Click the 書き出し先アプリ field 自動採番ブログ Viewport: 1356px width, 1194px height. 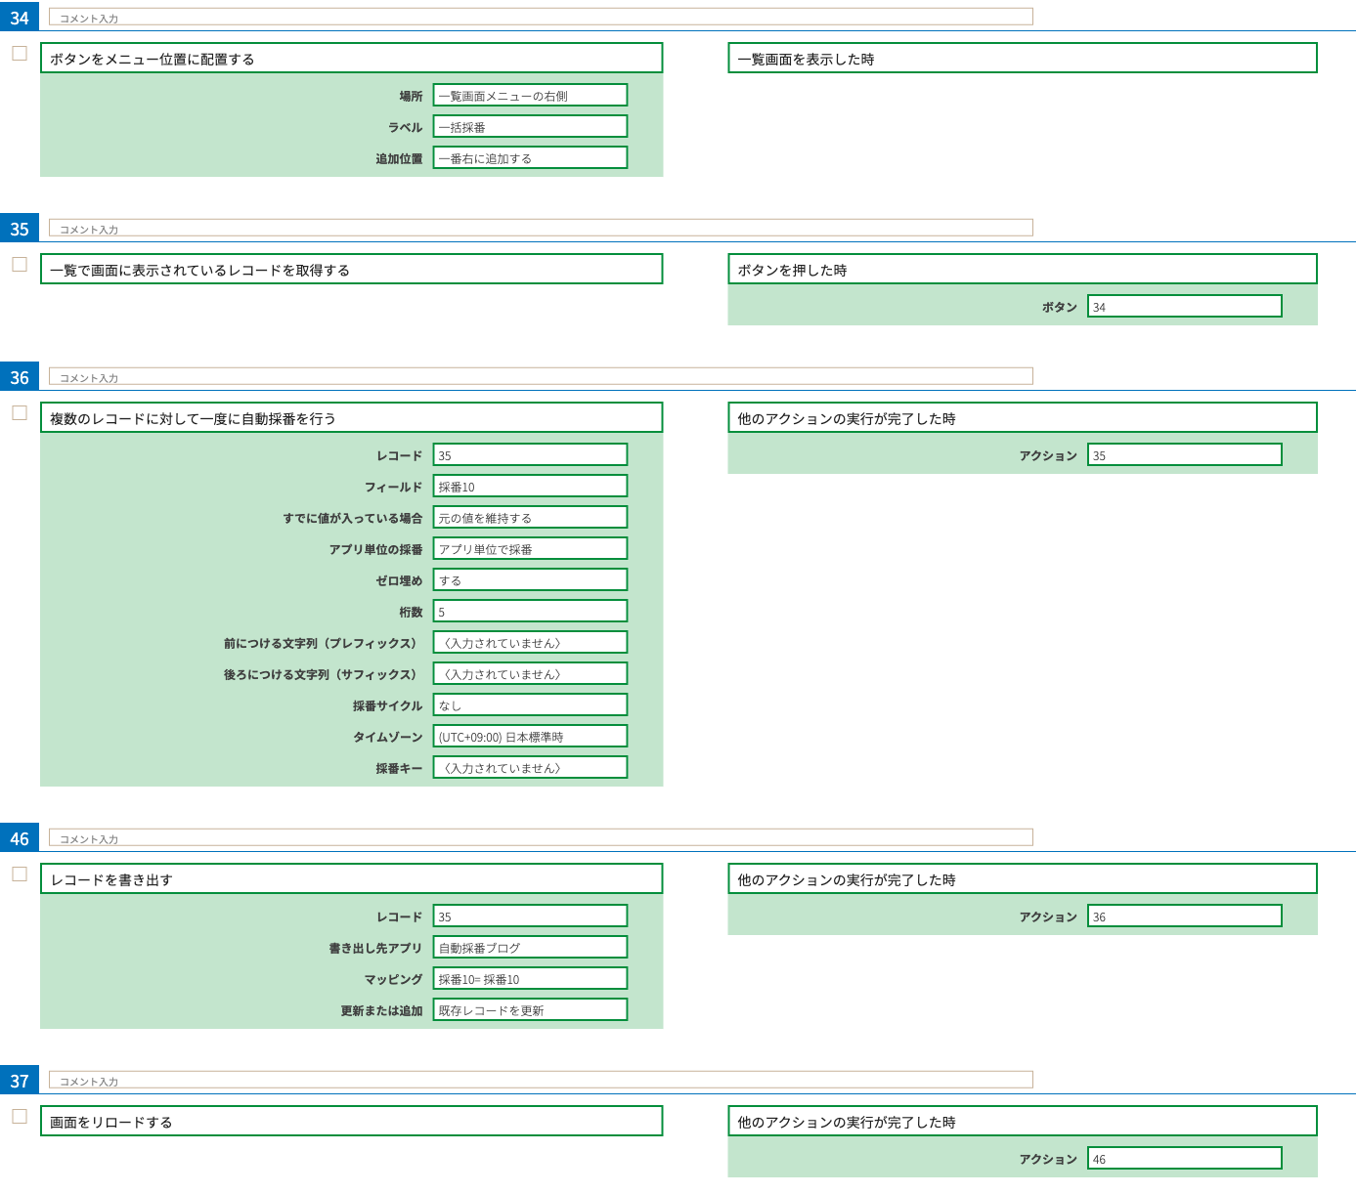point(530,948)
